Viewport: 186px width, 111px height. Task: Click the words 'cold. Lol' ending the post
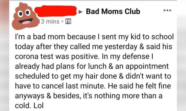(x=29, y=106)
